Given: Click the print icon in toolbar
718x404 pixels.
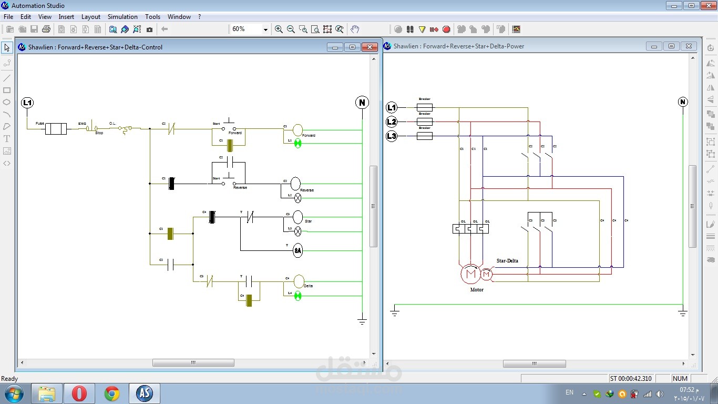Looking at the screenshot, I should [x=46, y=29].
